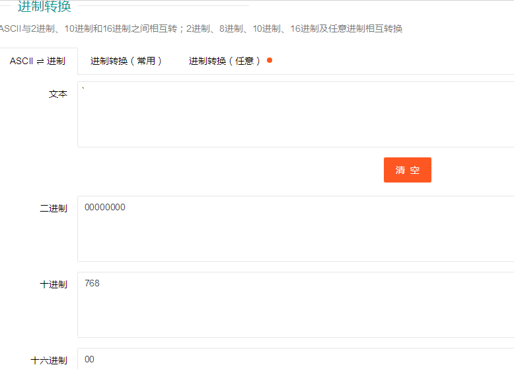Place cursor on the 768 decimal value

coord(92,283)
